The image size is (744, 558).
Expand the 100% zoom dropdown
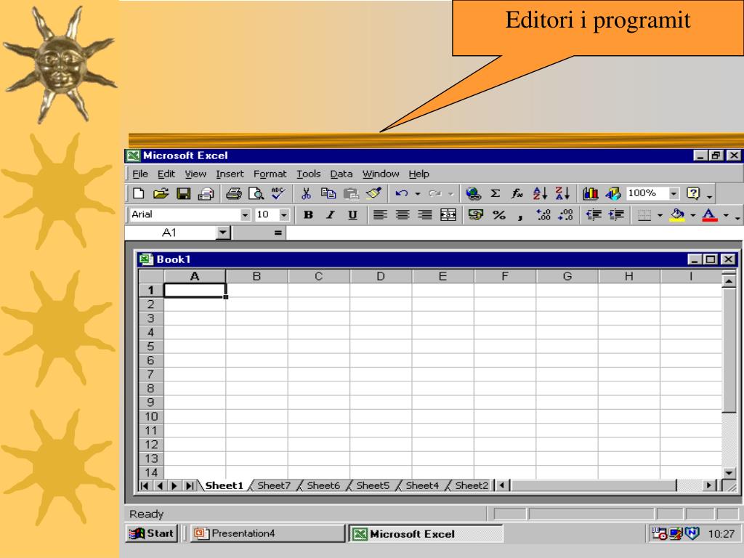click(x=674, y=193)
